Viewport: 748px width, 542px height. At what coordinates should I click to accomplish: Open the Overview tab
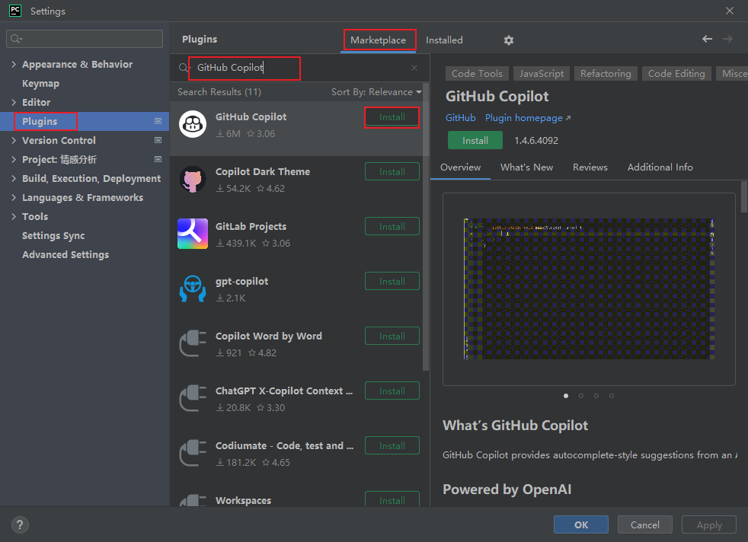[460, 167]
